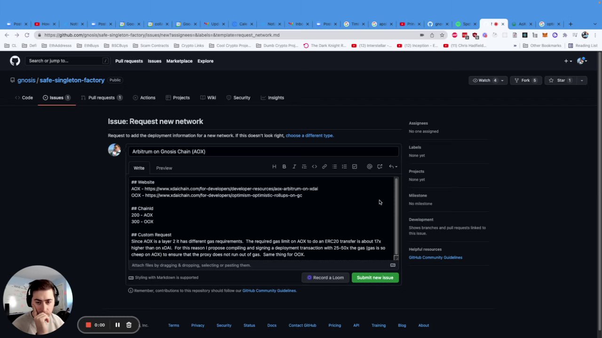Open MetaMask fox extension
602x338 pixels.
coord(545,35)
